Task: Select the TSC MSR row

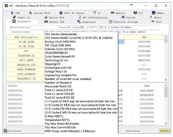Action: [x=26, y=51]
